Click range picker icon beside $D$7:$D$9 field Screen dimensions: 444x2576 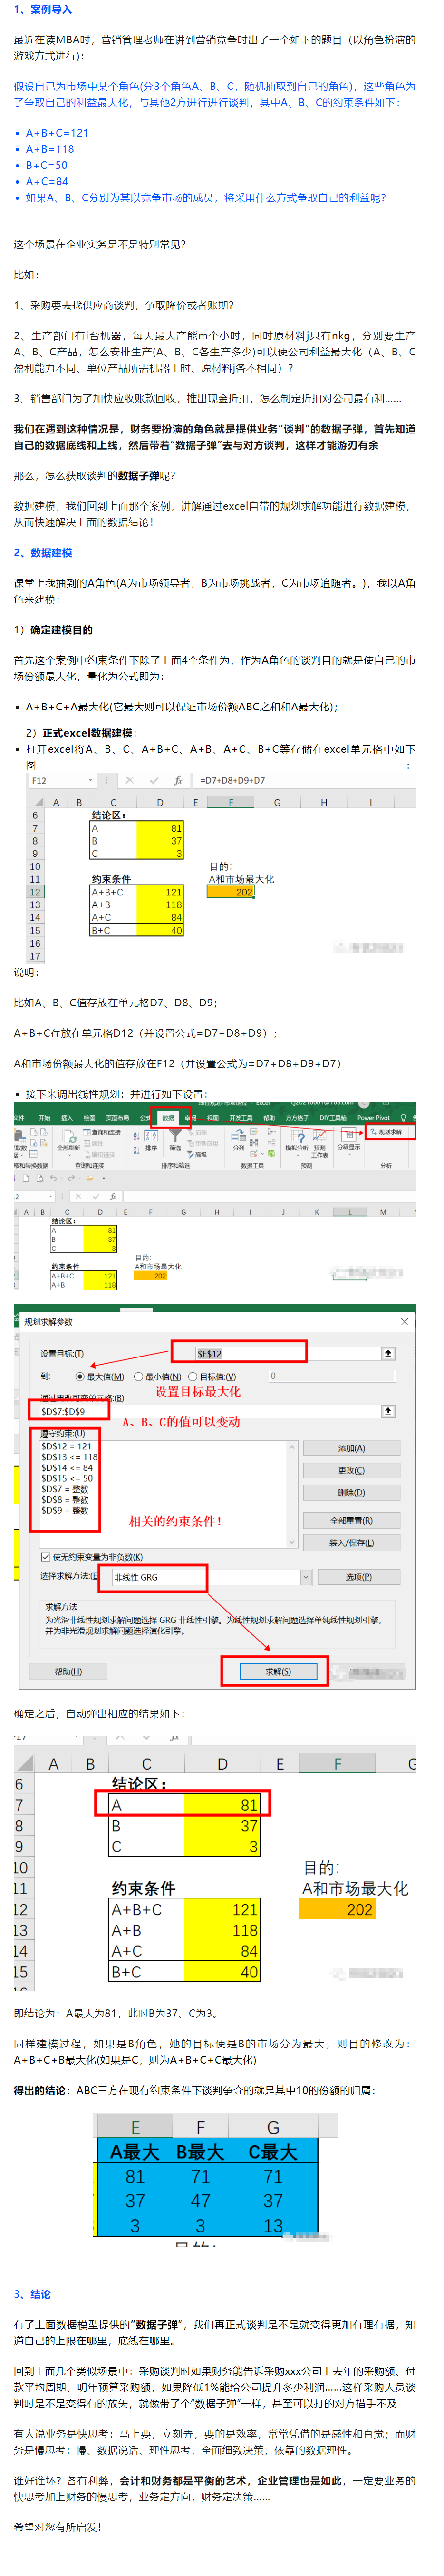pyautogui.click(x=388, y=1411)
